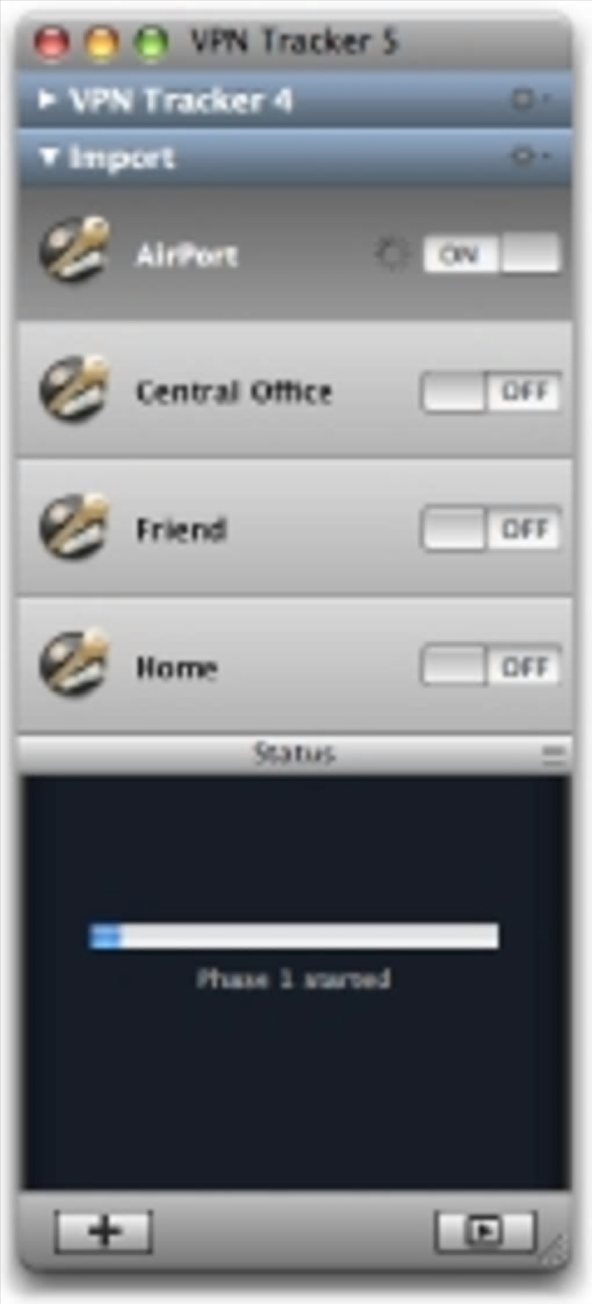
Task: Turn off the AirPort connection switch
Action: (x=492, y=253)
